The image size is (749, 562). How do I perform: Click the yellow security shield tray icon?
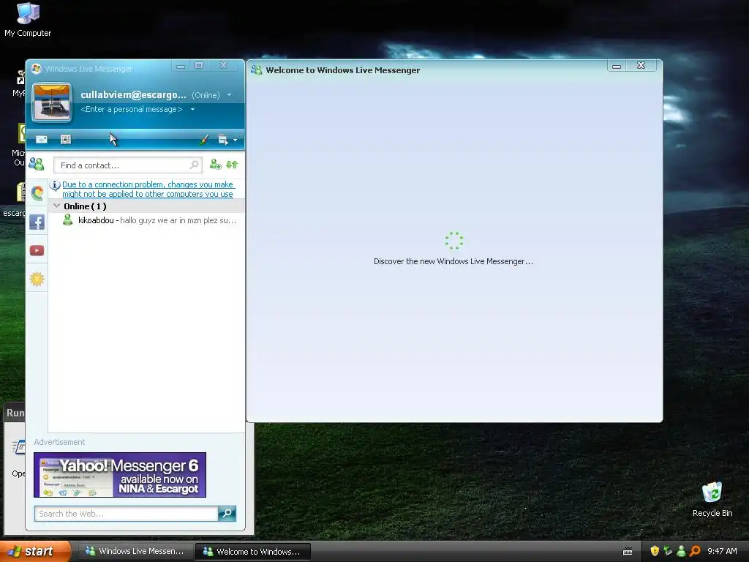(x=655, y=551)
